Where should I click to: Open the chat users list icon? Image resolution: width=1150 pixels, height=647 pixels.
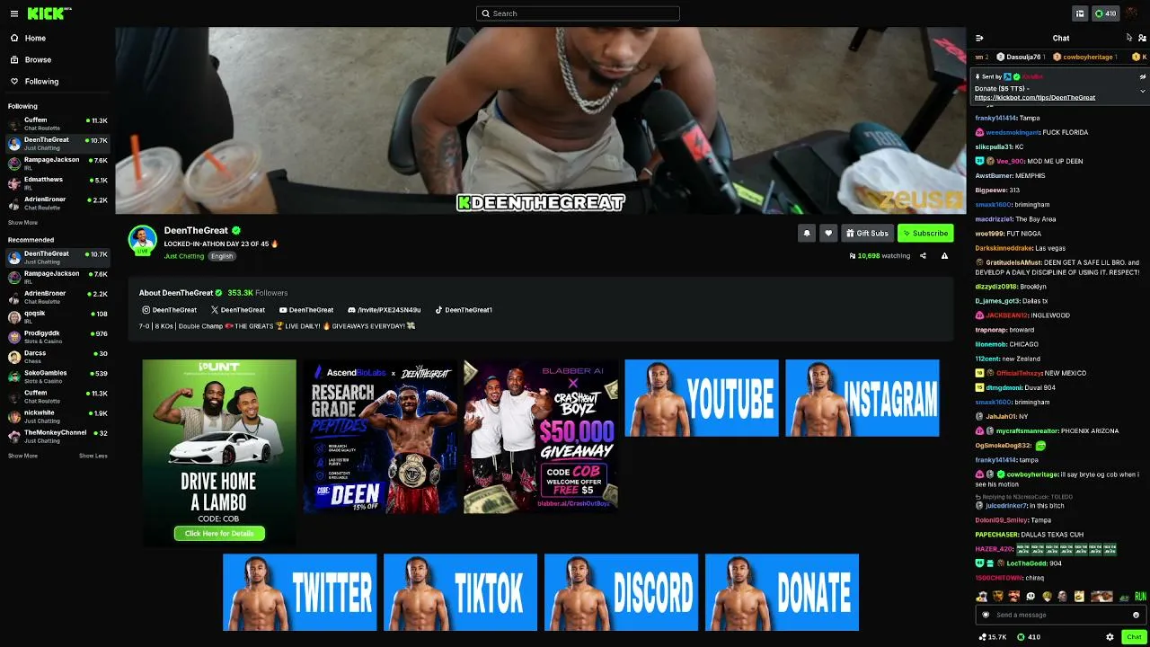[1142, 38]
